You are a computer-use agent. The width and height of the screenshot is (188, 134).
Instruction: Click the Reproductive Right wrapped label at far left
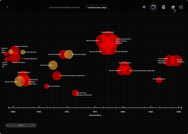pyautogui.click(x=5, y=50)
